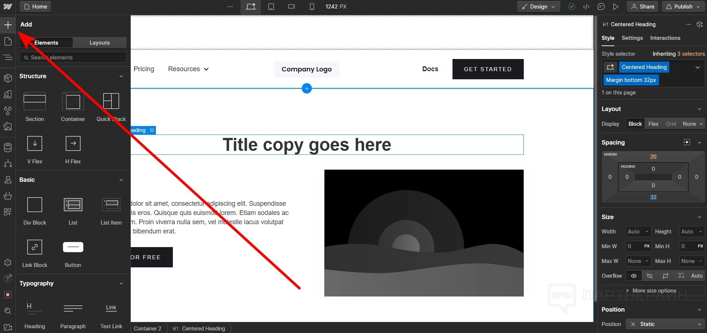Click the Publish button

tap(683, 7)
